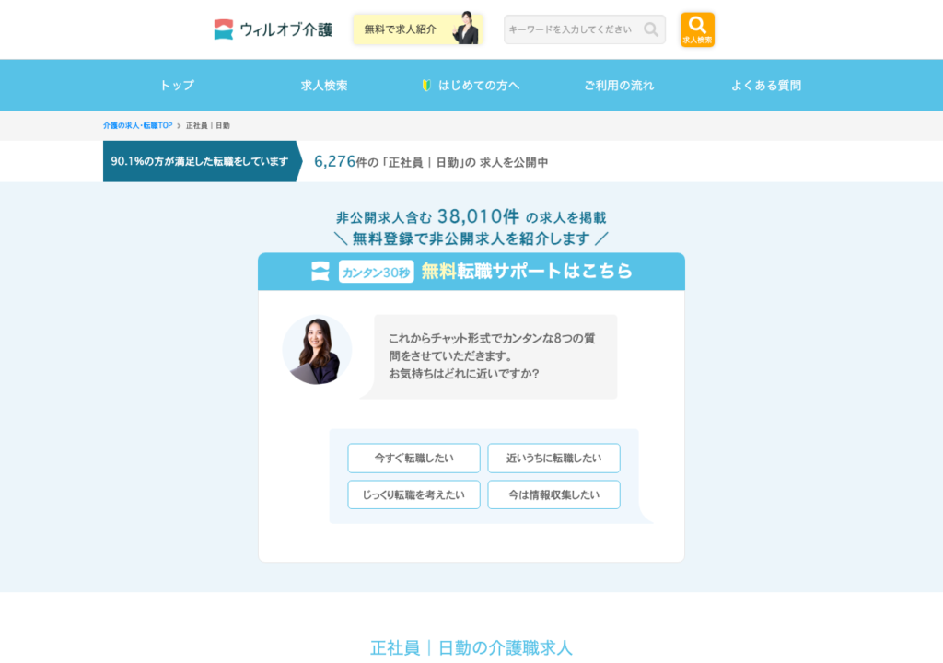Viewport: 943px width, 663px height.
Task: Click the orange 求人検索 search button
Action: point(697,29)
